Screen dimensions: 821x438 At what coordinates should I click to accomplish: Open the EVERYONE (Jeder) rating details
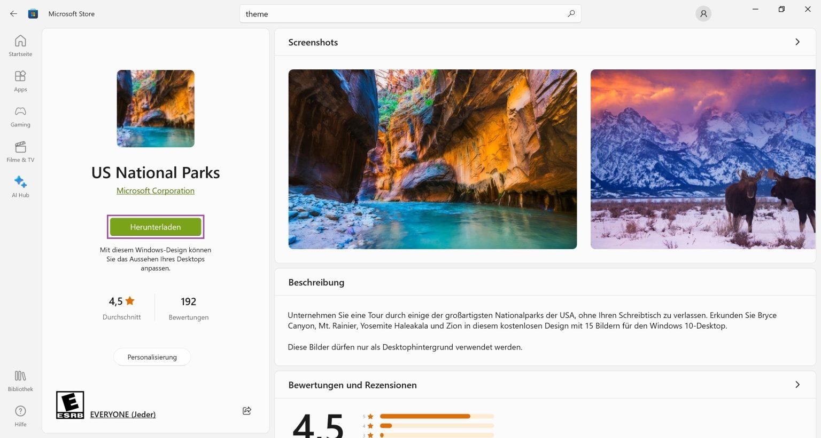122,414
